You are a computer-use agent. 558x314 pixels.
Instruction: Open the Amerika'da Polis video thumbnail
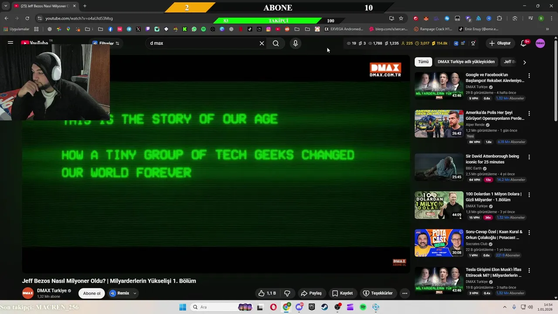[439, 124]
